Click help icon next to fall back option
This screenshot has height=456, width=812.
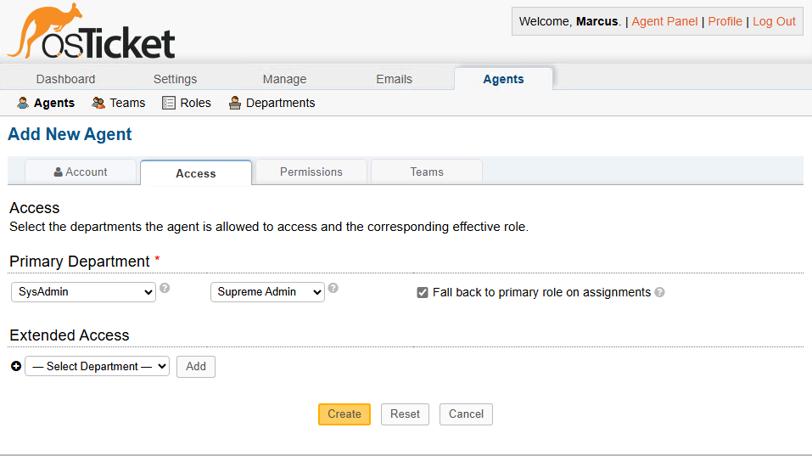(660, 292)
